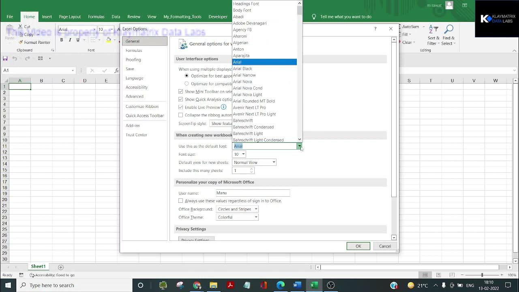
Task: Open the Insert ribbon tab
Action: coord(47,17)
